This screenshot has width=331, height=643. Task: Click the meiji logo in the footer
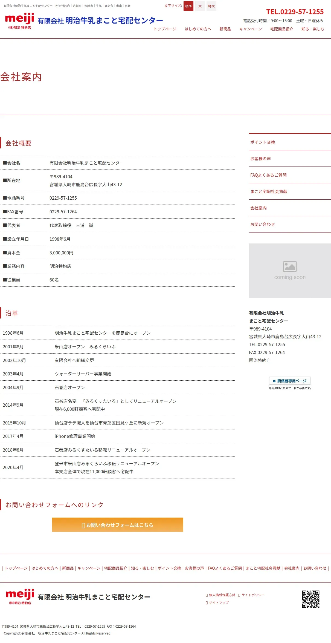(x=20, y=596)
